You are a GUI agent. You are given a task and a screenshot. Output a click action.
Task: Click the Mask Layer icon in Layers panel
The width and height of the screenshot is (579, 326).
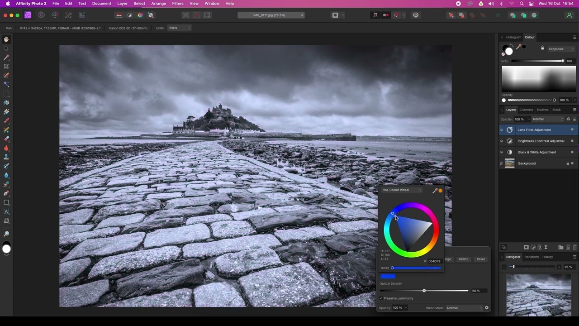click(526, 247)
